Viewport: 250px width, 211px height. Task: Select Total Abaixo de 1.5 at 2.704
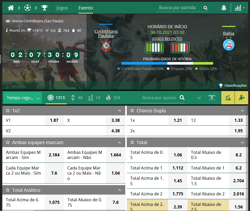click(238, 181)
